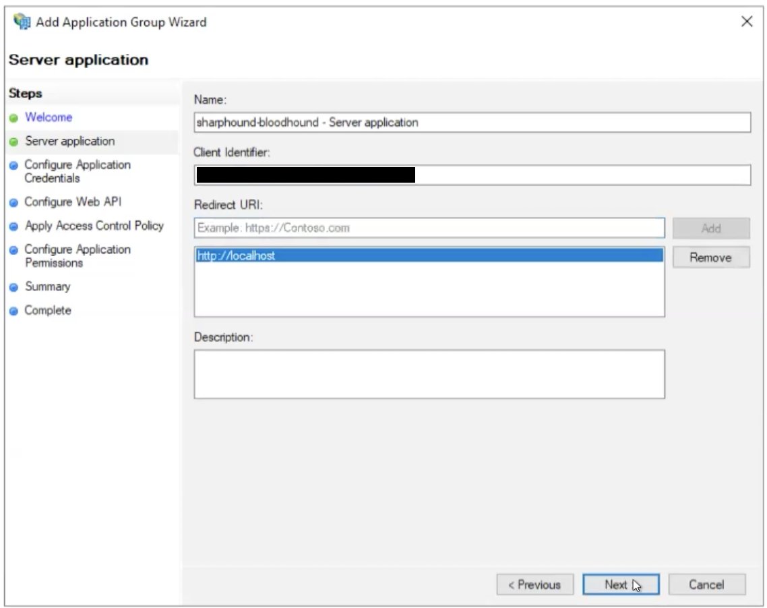Click the Name input field
767x608 pixels.
click(x=472, y=122)
